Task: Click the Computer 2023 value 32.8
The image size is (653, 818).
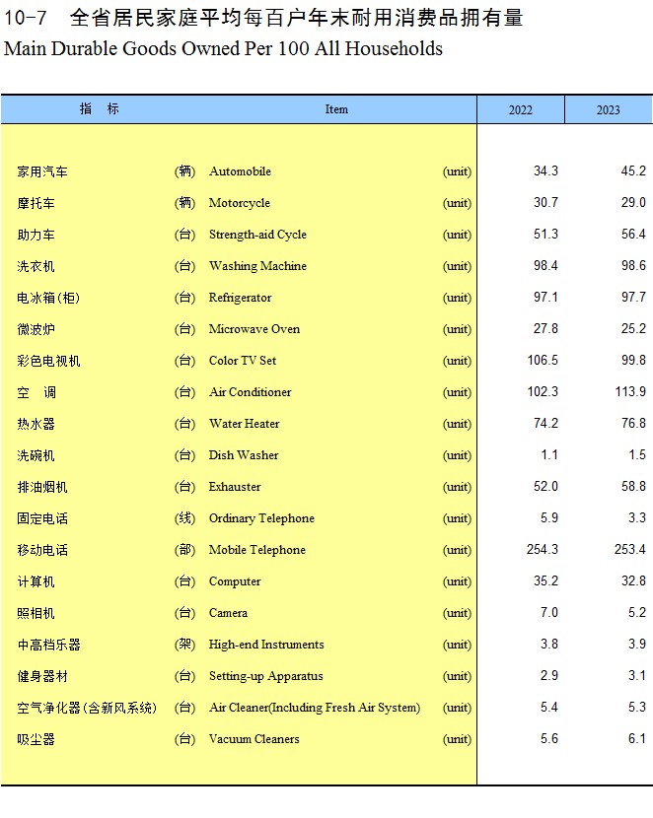Action: pos(633,580)
